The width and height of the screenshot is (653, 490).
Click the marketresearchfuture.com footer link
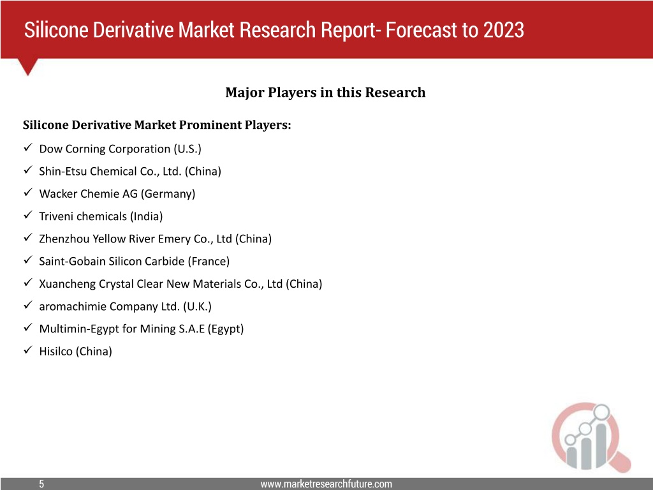(x=326, y=484)
